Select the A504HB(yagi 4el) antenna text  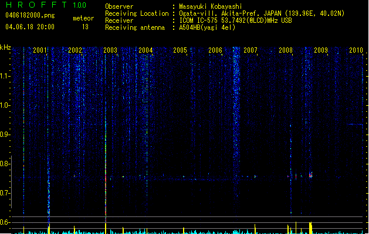[207, 27]
